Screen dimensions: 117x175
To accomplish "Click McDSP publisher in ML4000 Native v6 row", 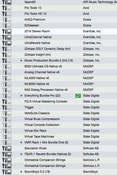I will click(88, 78).
